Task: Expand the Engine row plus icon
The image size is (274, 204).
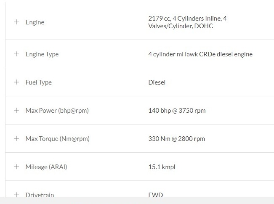Action: point(16,22)
